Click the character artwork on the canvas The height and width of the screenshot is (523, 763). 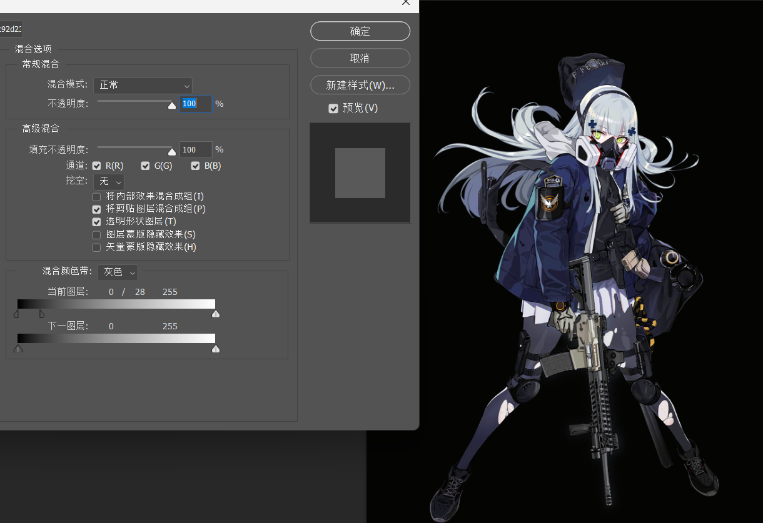tap(575, 287)
